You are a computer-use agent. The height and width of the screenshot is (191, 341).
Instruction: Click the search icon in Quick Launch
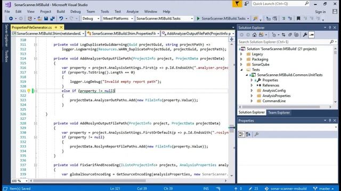click(x=306, y=4)
